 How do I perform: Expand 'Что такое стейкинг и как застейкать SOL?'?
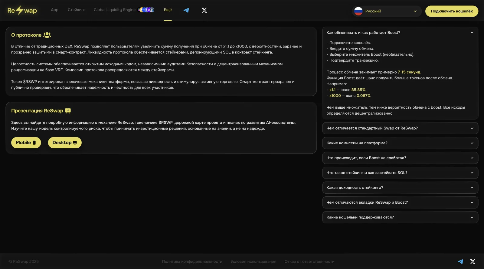400,173
